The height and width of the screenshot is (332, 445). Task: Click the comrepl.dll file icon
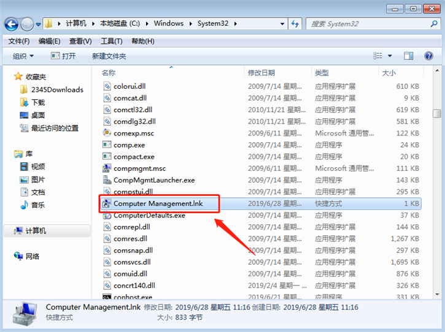click(107, 227)
